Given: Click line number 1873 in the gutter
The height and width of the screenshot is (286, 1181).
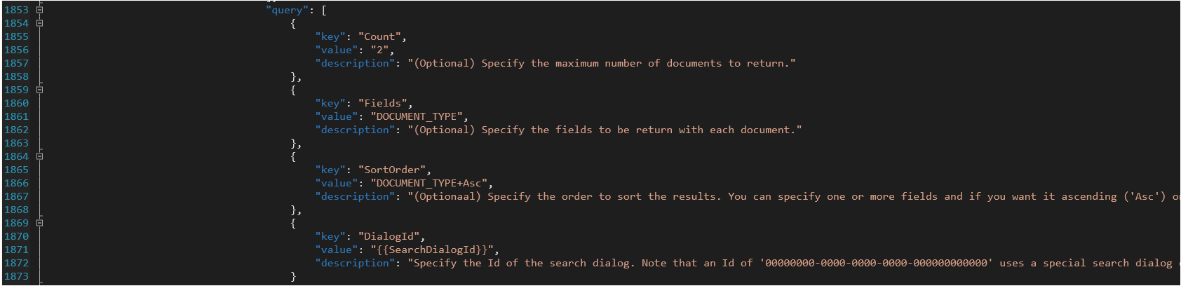Looking at the screenshot, I should [16, 276].
